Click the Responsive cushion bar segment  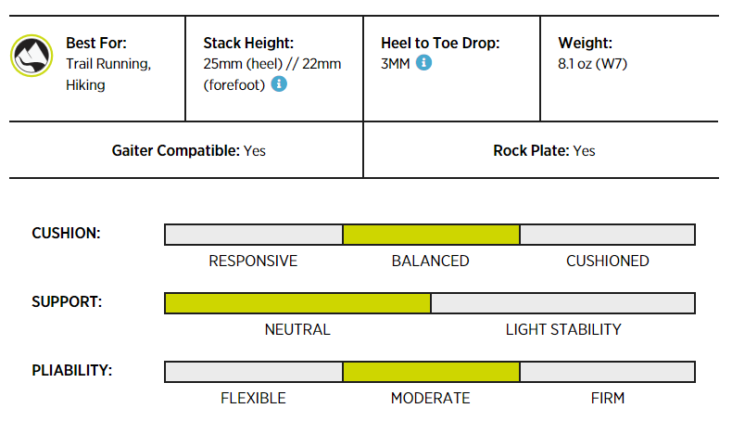(x=253, y=235)
